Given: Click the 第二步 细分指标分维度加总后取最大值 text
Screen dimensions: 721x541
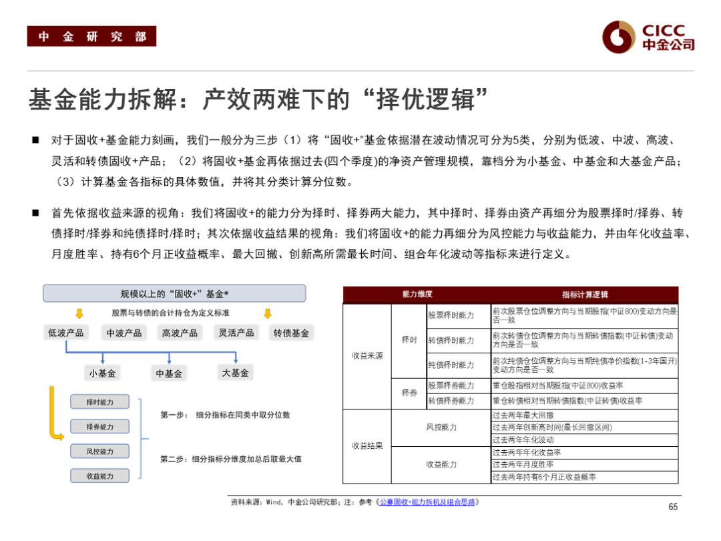Looking at the screenshot, I should (x=231, y=459).
